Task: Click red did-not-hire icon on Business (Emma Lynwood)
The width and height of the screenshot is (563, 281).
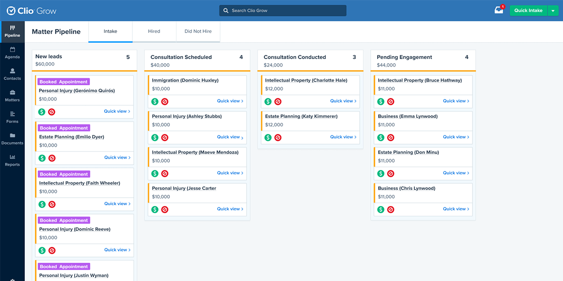Action: (391, 137)
